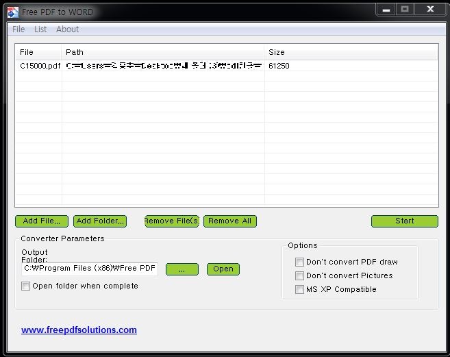The width and height of the screenshot is (450, 357).
Task: Click the Free PDF to WORD app icon
Action: [x=13, y=12]
